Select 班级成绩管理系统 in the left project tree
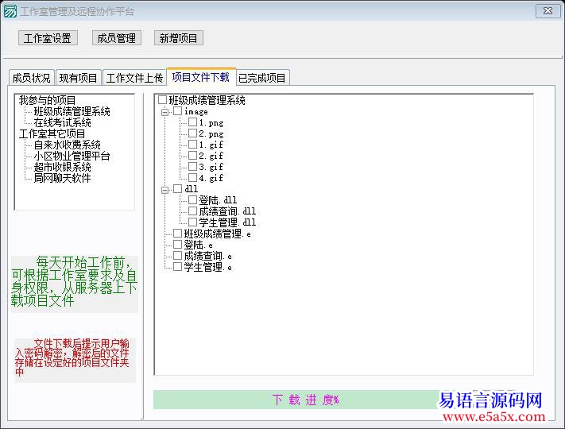 pos(72,112)
